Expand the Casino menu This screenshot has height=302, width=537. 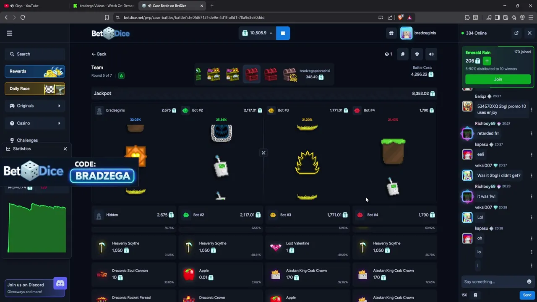(35, 123)
